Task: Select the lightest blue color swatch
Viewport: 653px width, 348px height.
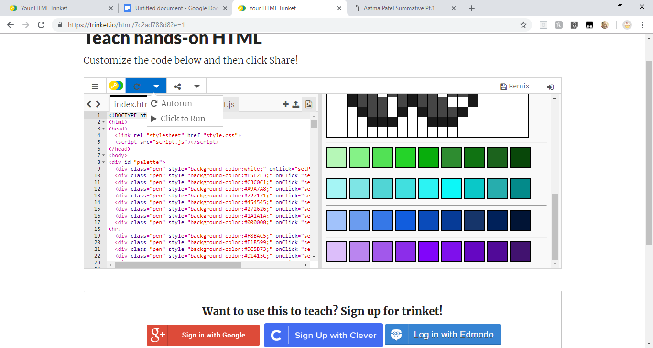Action: (x=337, y=220)
